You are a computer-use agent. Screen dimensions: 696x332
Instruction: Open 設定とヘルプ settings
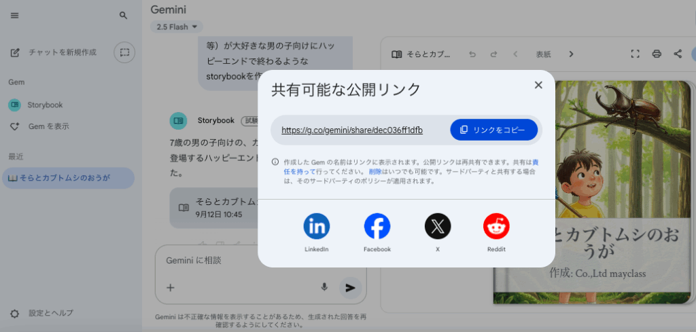[41, 314]
